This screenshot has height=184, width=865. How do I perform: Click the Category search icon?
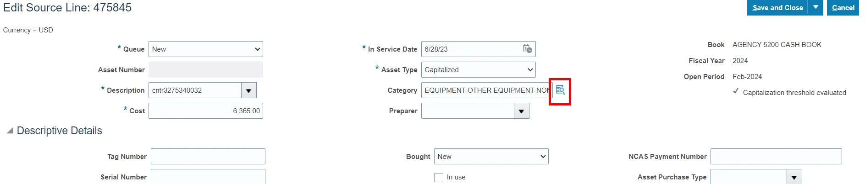[x=560, y=90]
